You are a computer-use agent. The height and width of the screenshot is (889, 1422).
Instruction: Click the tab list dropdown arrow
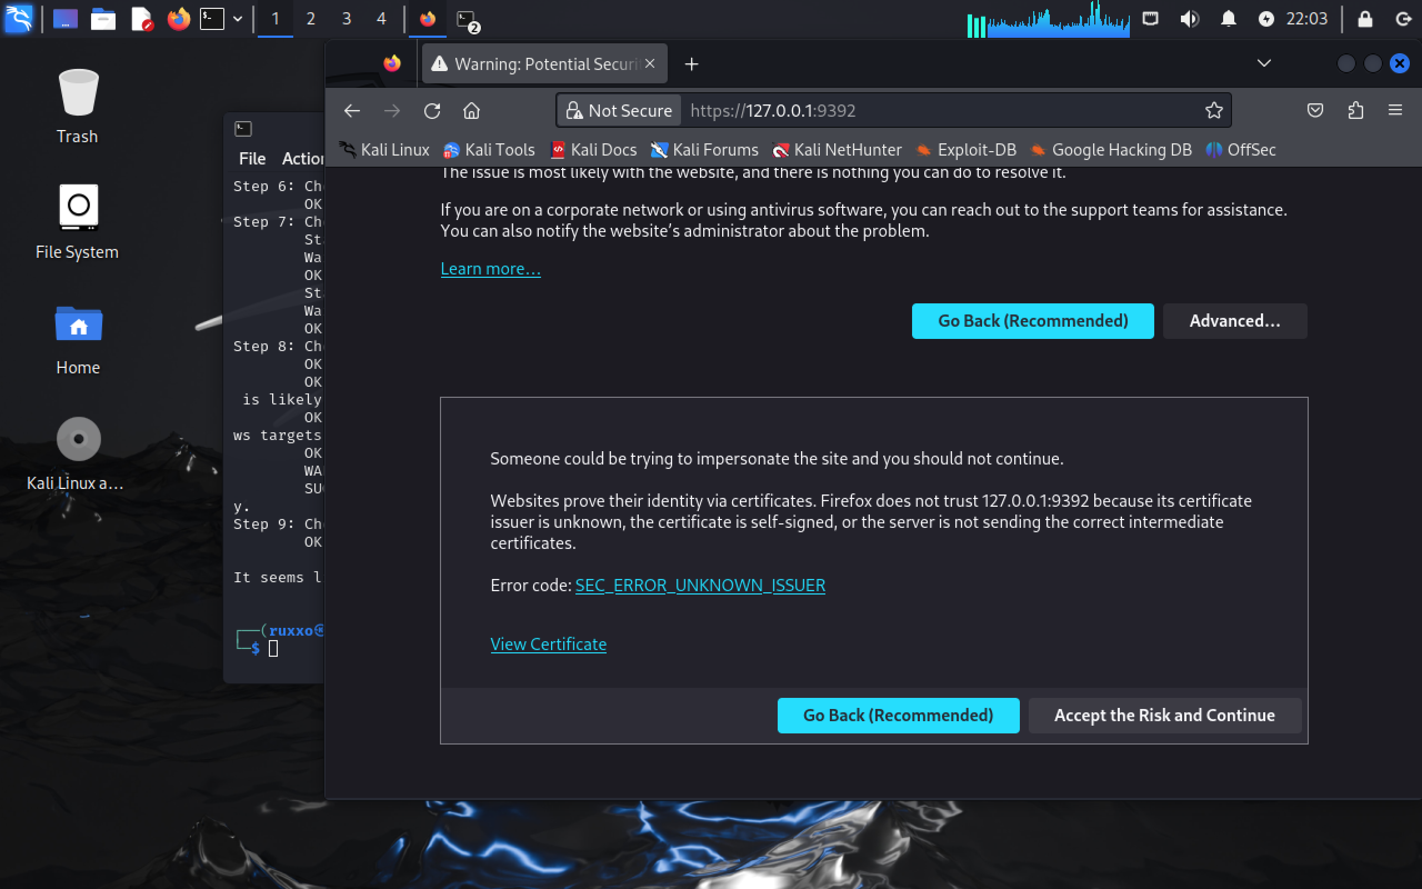(x=1263, y=63)
